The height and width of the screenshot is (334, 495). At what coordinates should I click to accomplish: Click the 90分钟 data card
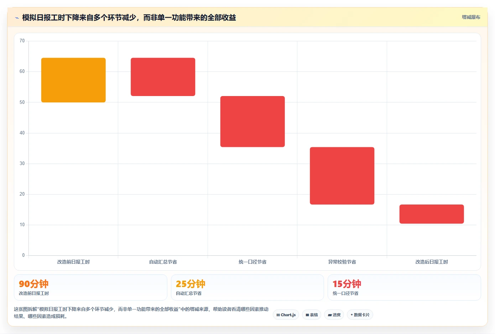tap(90, 287)
